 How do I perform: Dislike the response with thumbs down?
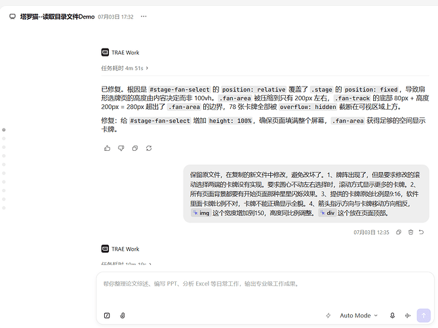click(121, 148)
